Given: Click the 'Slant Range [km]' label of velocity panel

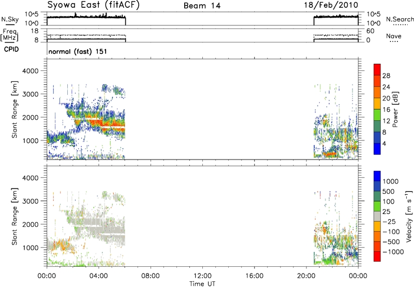Looking at the screenshot, I should click(x=14, y=216).
